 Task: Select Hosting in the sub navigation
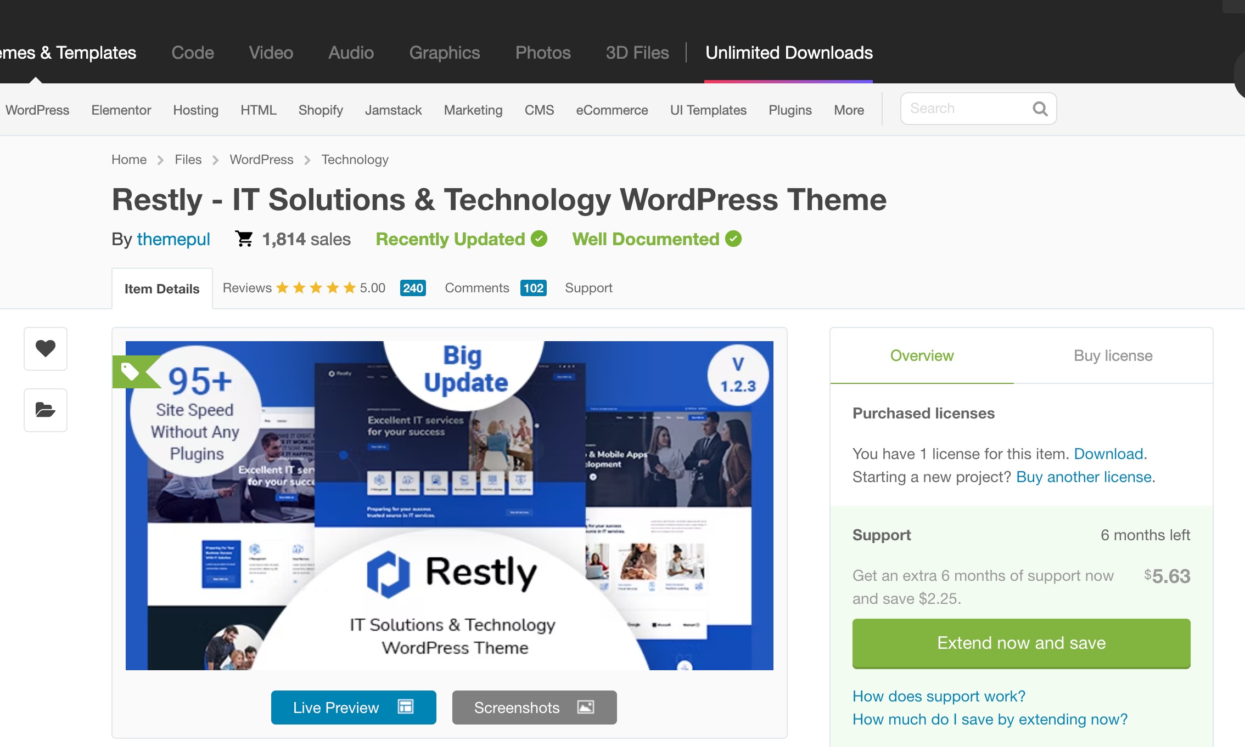196,110
